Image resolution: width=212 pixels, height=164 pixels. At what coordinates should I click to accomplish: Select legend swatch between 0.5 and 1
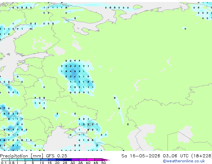coord(13,160)
